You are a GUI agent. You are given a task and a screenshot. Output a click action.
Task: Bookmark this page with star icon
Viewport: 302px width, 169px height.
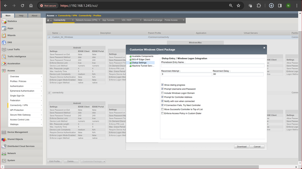(x=239, y=5)
